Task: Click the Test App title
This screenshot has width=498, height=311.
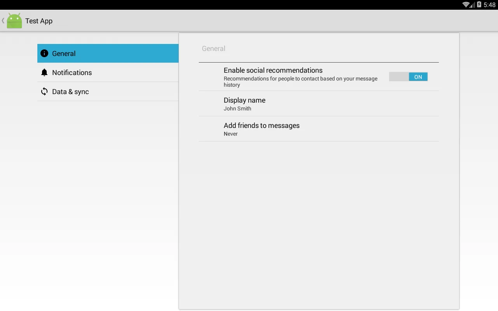Action: click(39, 21)
